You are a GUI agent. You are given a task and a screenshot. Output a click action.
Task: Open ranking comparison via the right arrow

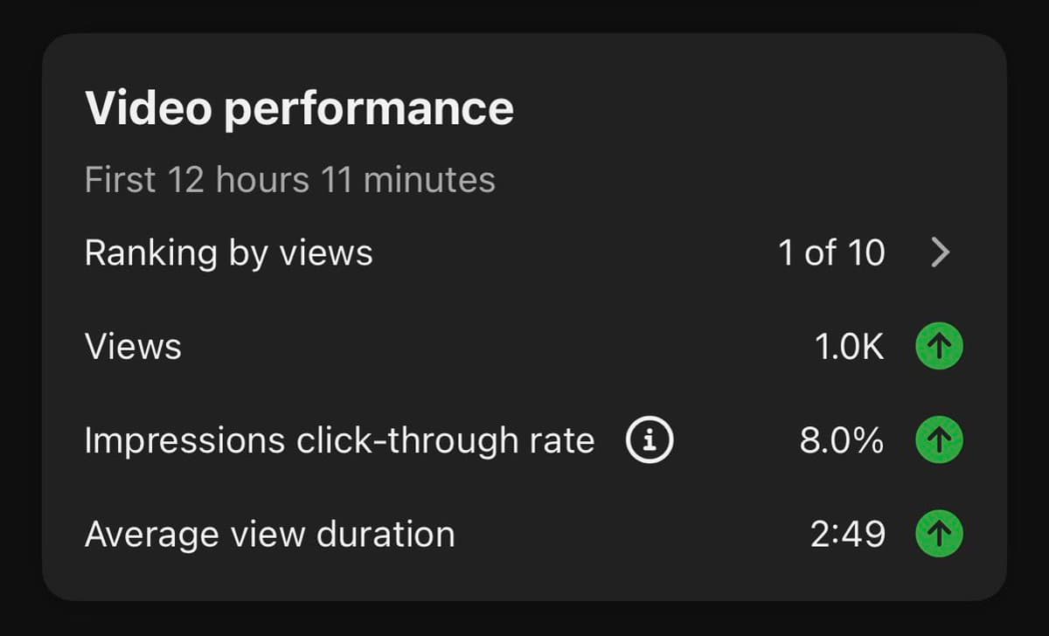[941, 252]
